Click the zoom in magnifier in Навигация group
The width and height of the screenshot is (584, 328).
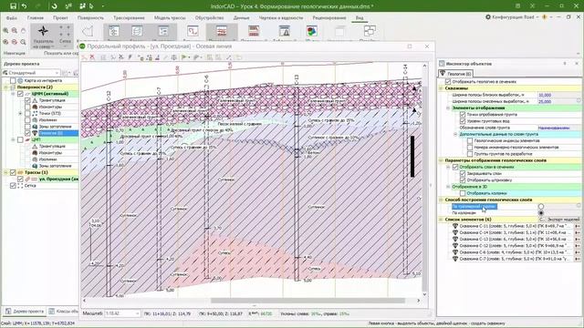tap(5, 30)
